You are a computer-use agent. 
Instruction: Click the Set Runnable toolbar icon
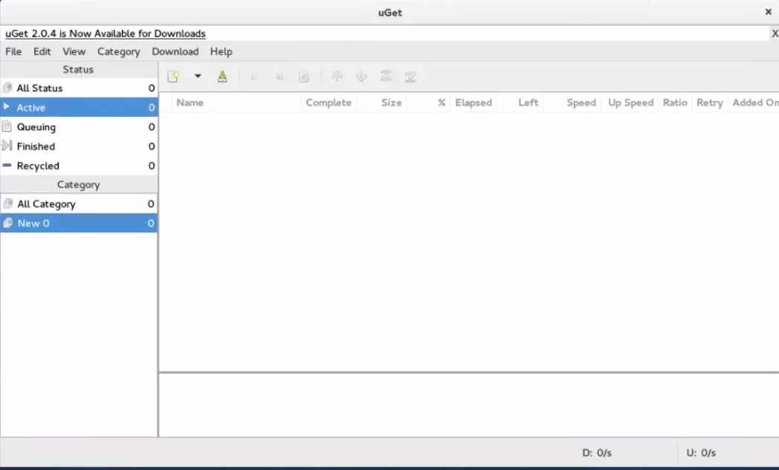255,77
